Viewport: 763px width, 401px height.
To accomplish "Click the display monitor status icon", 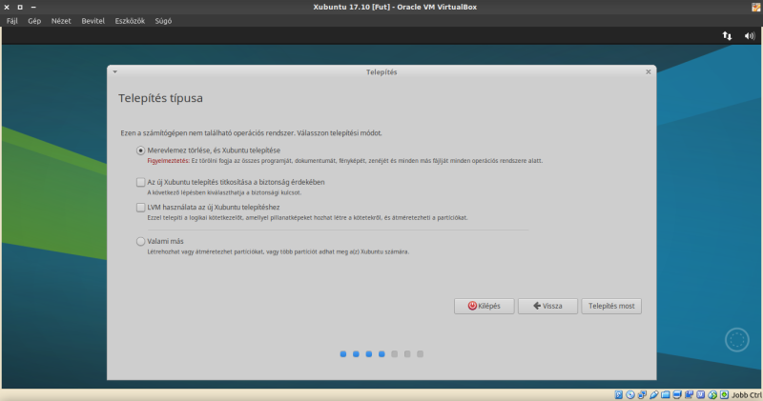I will click(x=677, y=394).
